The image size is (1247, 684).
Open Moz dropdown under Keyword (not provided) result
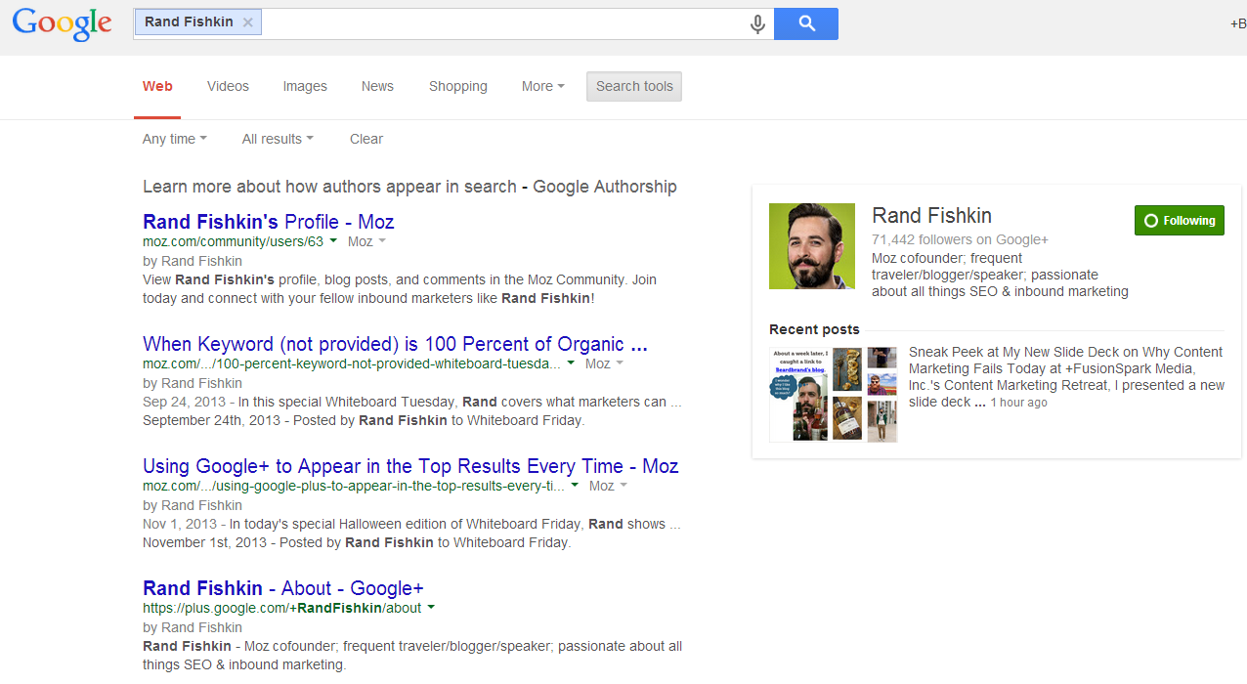[604, 363]
